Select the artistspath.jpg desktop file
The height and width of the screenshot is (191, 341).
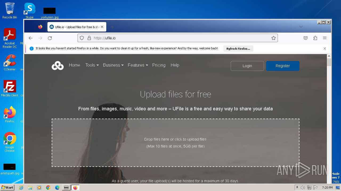10,169
